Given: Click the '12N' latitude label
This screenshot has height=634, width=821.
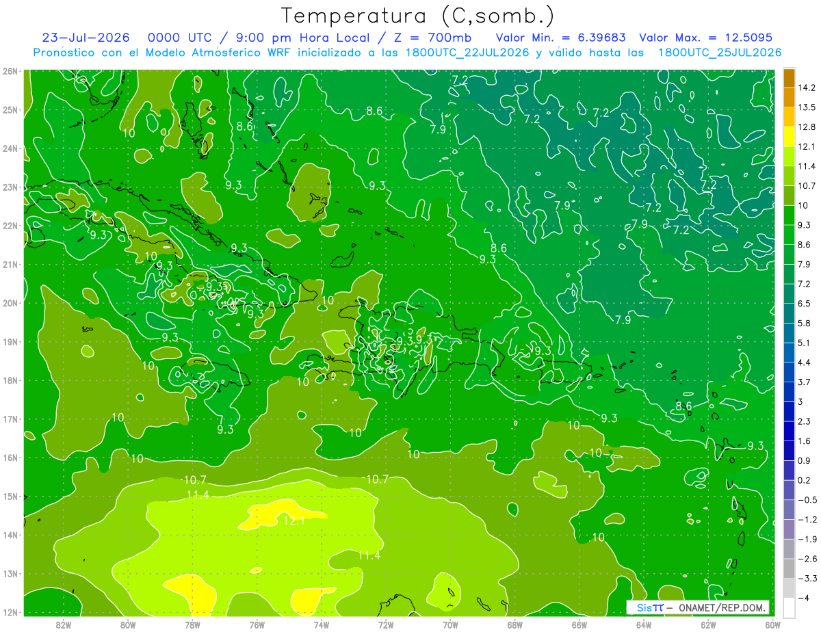Looking at the screenshot, I should (10, 612).
